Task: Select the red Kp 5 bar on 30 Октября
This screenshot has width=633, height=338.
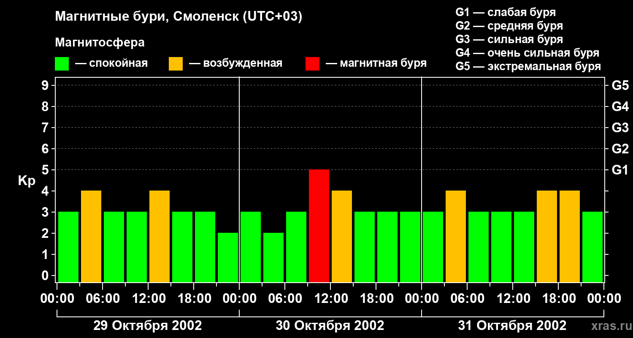Action: [x=319, y=226]
